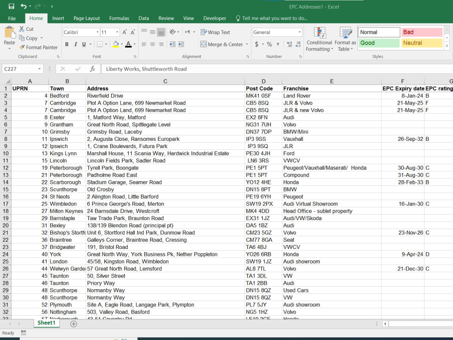
Task: Open Conditional Formatting menu
Action: (319, 39)
